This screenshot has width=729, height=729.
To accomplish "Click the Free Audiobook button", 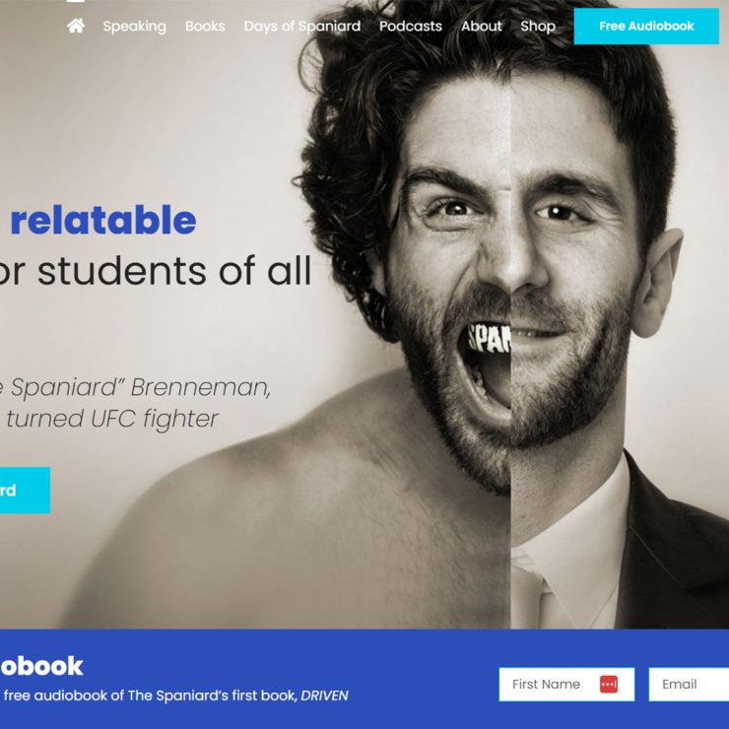I will point(646,26).
